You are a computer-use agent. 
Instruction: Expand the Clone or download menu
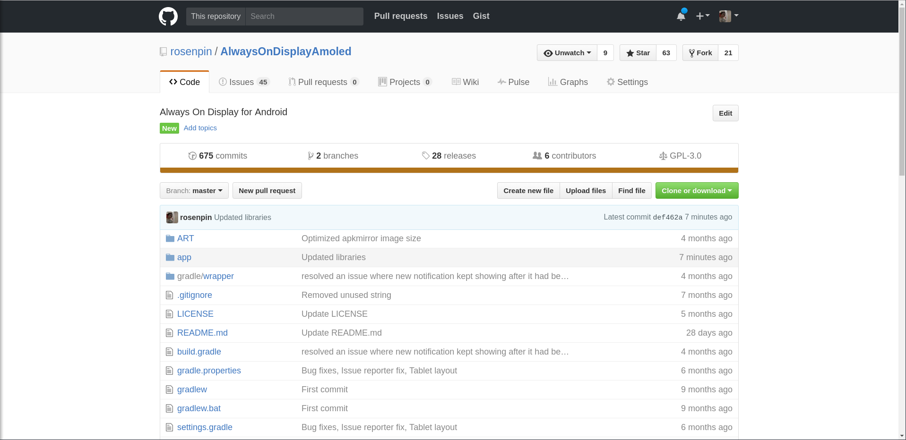[697, 191]
